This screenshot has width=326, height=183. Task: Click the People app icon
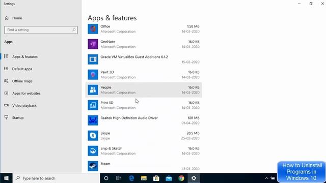pyautogui.click(x=93, y=90)
